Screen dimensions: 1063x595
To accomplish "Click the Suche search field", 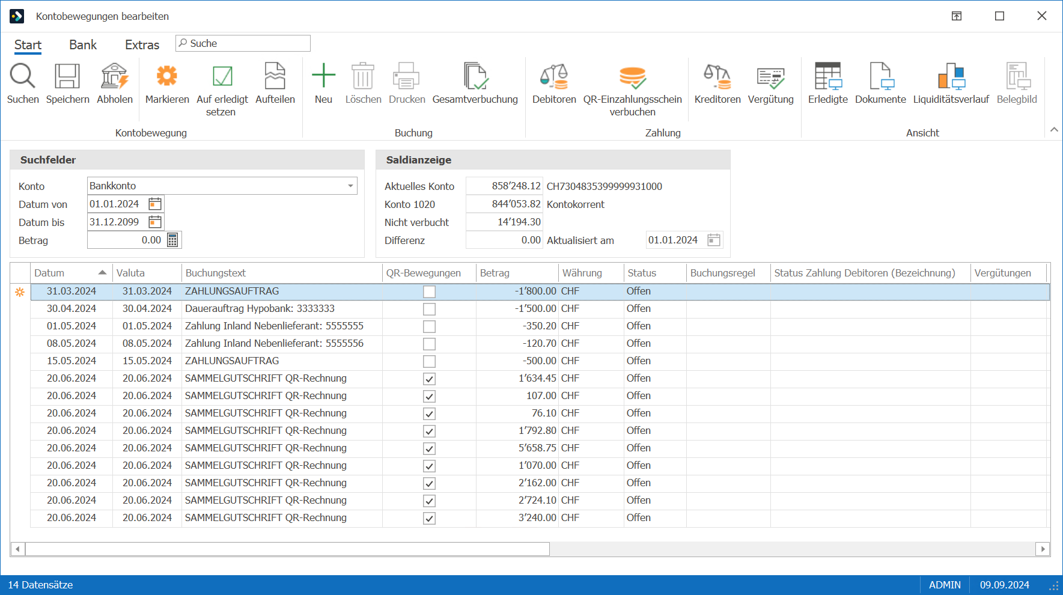I will [x=243, y=43].
